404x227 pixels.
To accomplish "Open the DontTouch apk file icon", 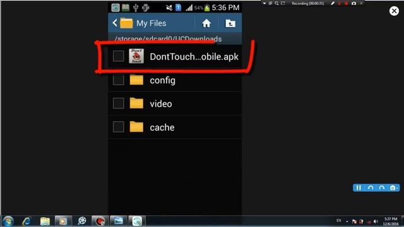I will click(136, 56).
